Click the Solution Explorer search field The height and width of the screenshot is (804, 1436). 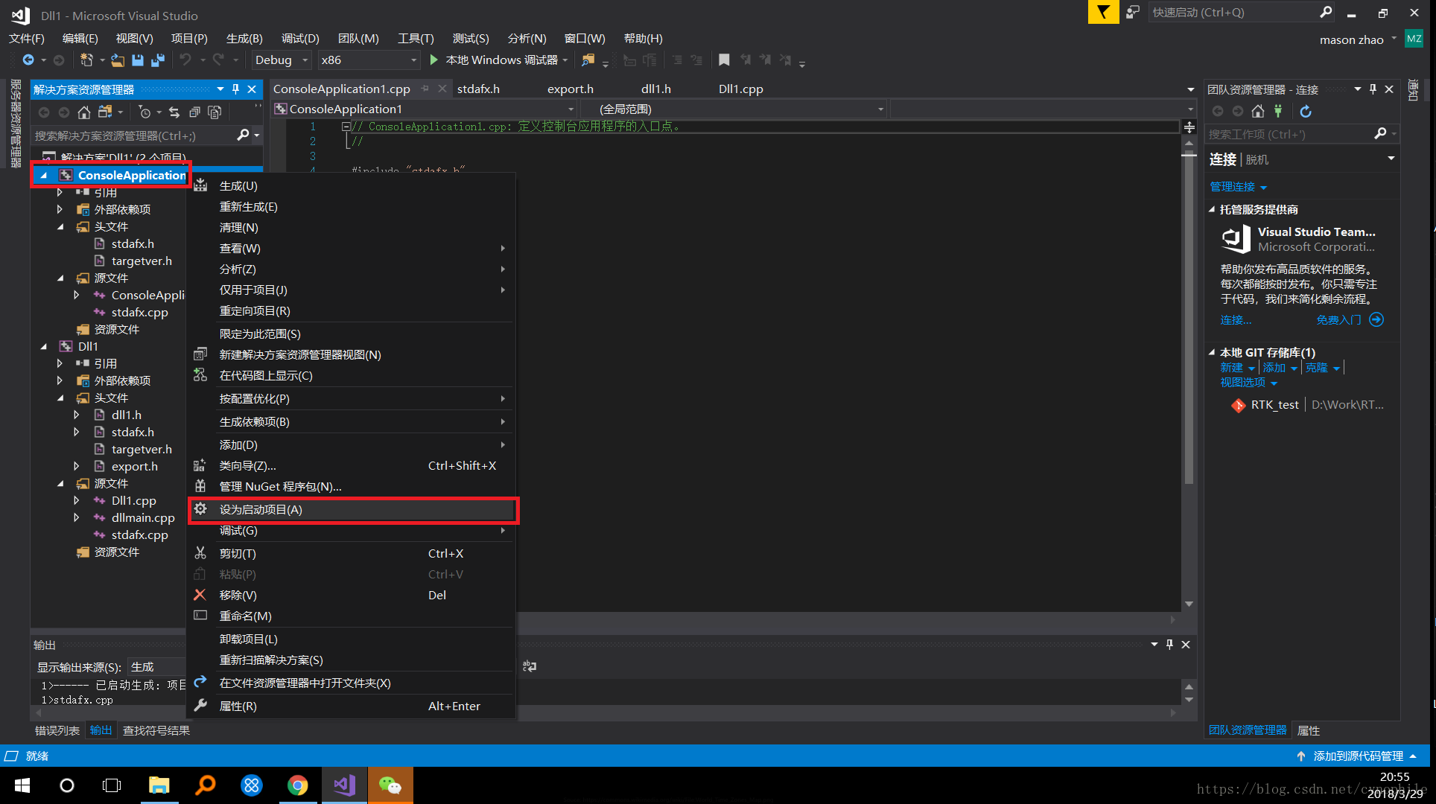[x=134, y=135]
